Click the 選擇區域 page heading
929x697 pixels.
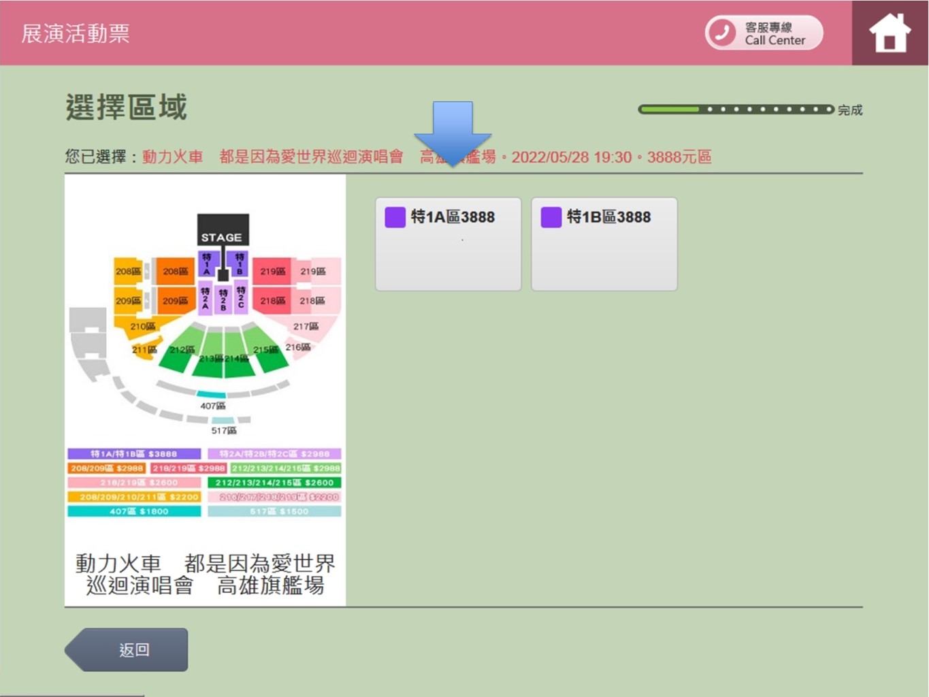127,108
